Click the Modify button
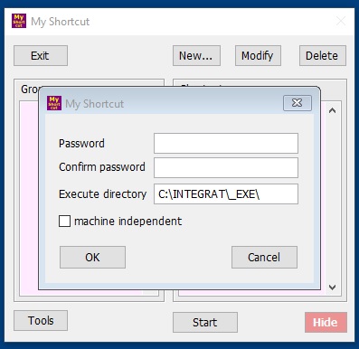This screenshot has width=359, height=349. point(258,55)
